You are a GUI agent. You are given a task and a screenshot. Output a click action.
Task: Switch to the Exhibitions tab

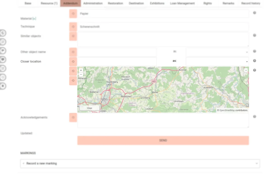157,3
